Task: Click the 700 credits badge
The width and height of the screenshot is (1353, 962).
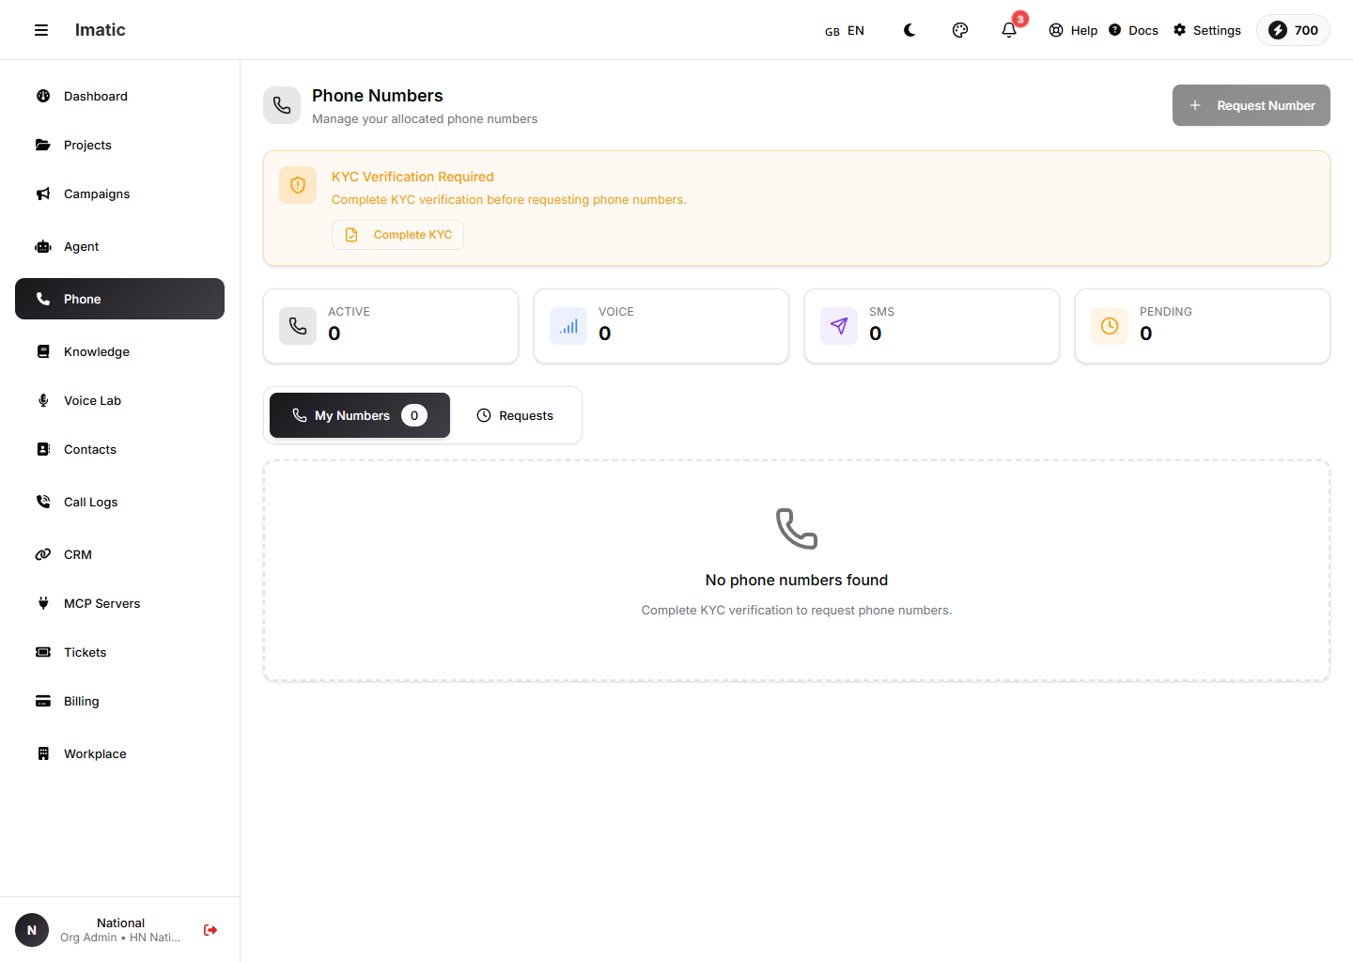Action: click(x=1293, y=30)
